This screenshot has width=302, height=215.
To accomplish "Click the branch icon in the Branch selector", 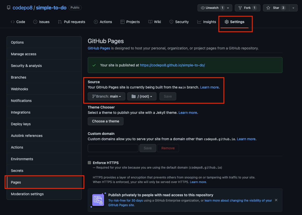I will click(94, 96).
